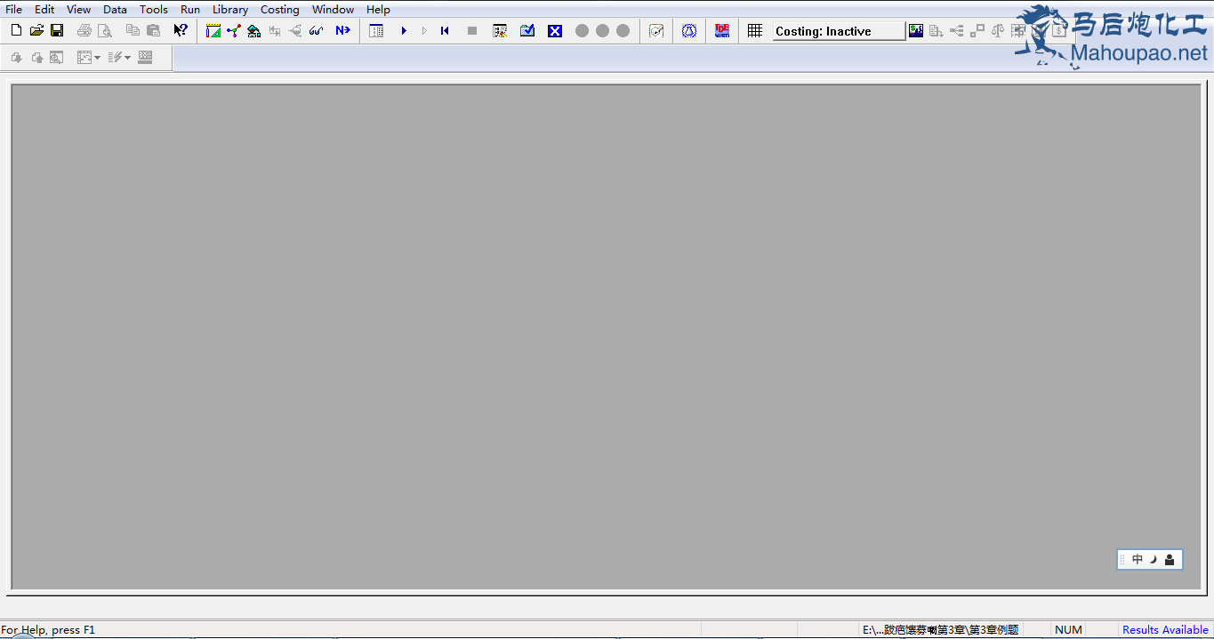
Task: Click the Results Available status text
Action: [1165, 629]
